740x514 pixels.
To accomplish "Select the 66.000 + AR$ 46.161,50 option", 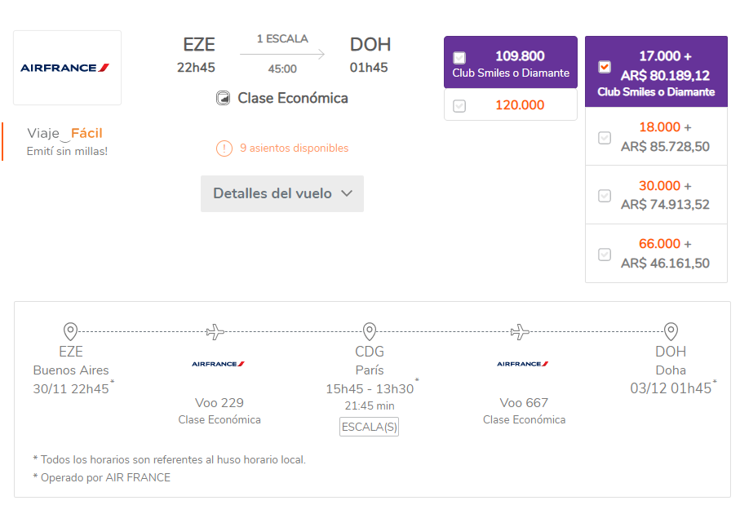I will point(605,255).
